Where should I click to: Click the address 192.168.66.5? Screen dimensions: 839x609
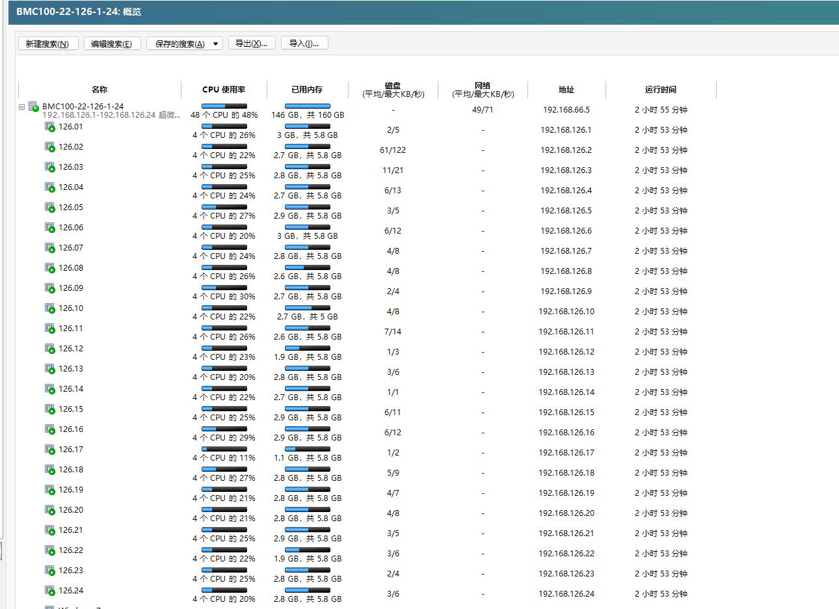pos(566,110)
